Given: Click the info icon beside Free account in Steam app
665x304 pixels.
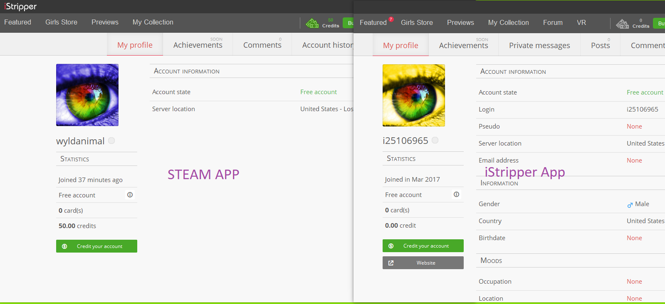Looking at the screenshot, I should (x=130, y=195).
